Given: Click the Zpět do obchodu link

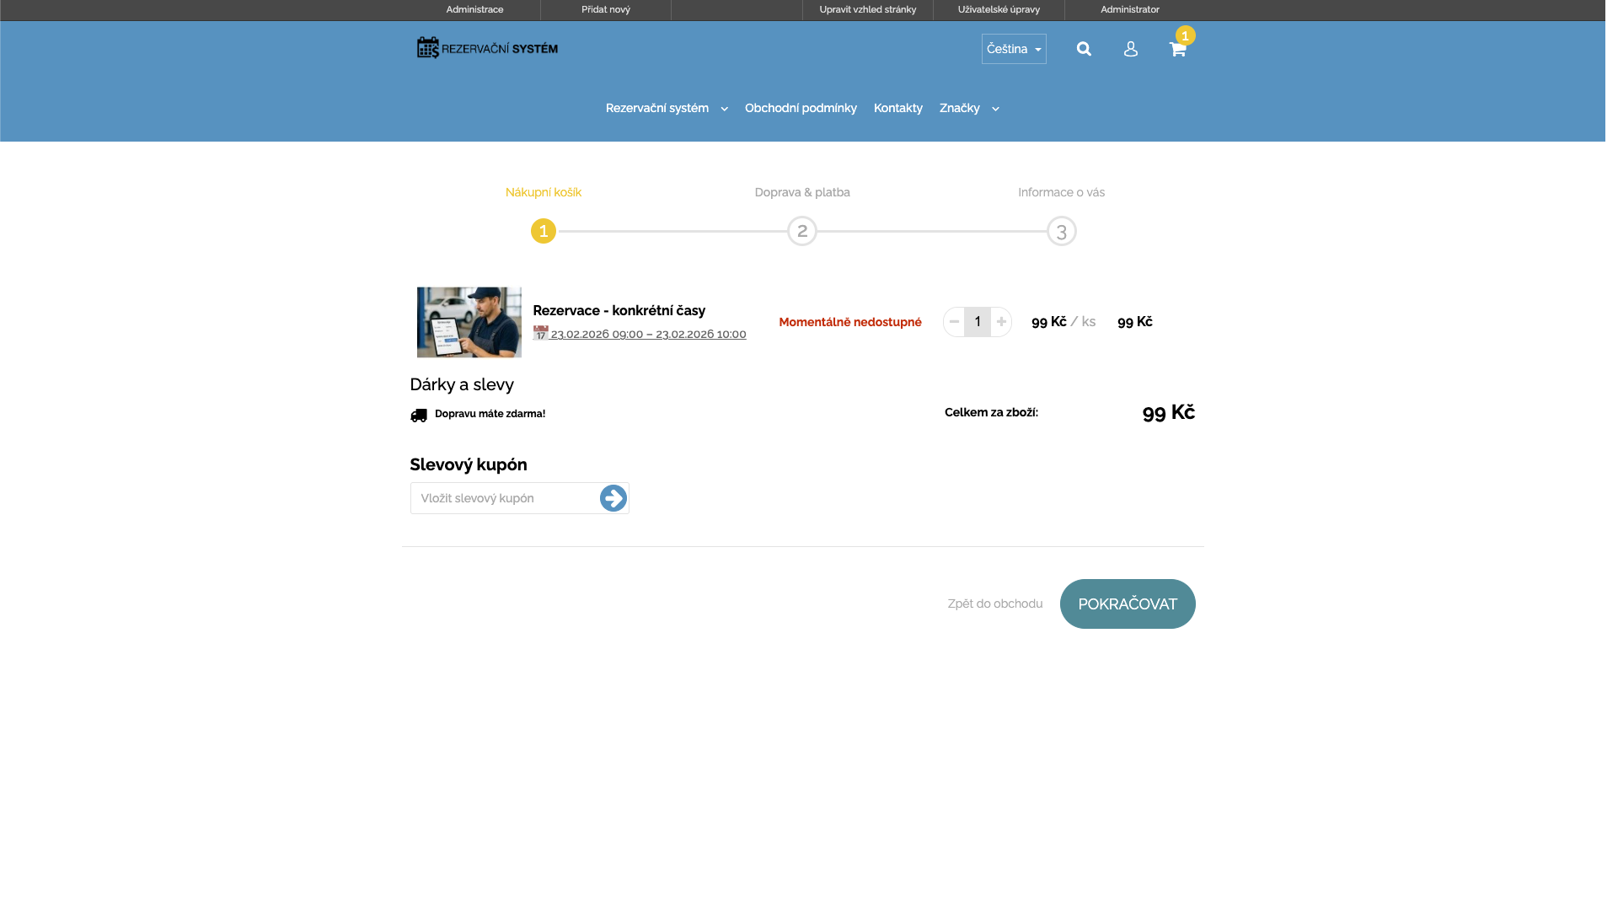Looking at the screenshot, I should (994, 604).
